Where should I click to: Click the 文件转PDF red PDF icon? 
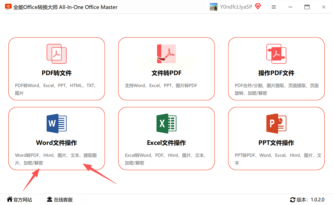point(166,54)
